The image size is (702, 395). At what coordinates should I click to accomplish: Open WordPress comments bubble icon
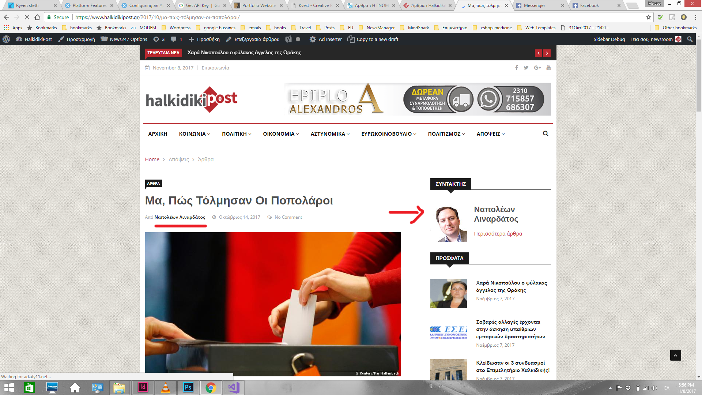(x=174, y=39)
